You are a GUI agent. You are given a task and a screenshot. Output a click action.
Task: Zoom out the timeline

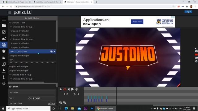point(61,103)
